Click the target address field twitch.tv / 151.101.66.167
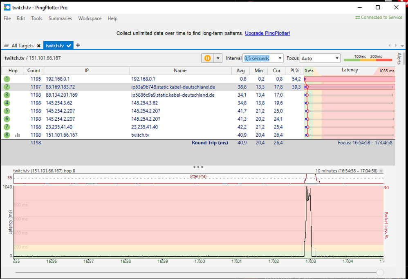This screenshot has height=279, width=408. click(x=101, y=58)
